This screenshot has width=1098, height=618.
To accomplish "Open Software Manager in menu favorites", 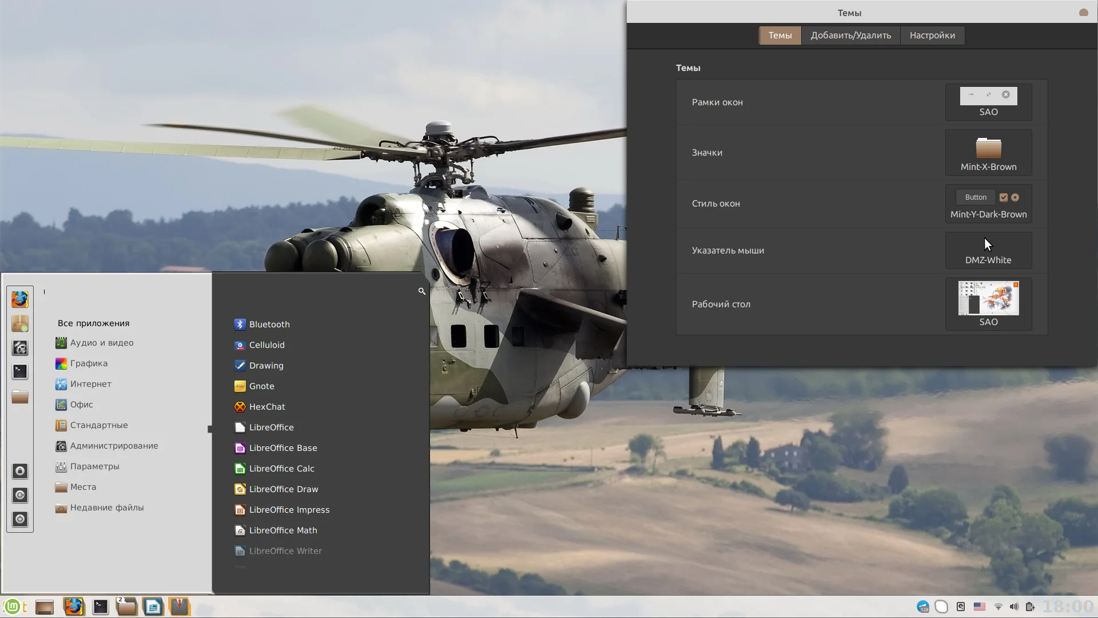I will point(20,324).
